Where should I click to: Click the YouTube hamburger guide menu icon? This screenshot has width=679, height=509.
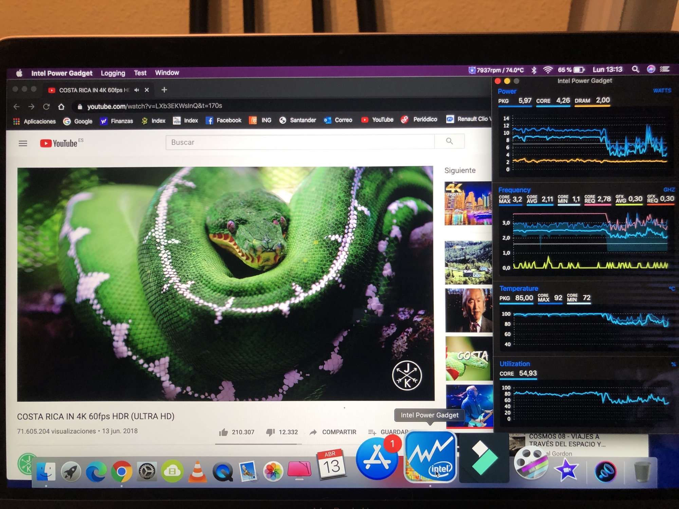[23, 144]
